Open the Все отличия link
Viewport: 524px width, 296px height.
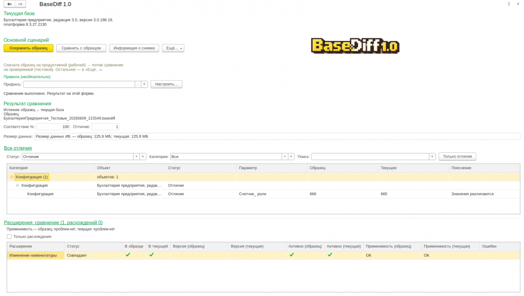[18, 148]
